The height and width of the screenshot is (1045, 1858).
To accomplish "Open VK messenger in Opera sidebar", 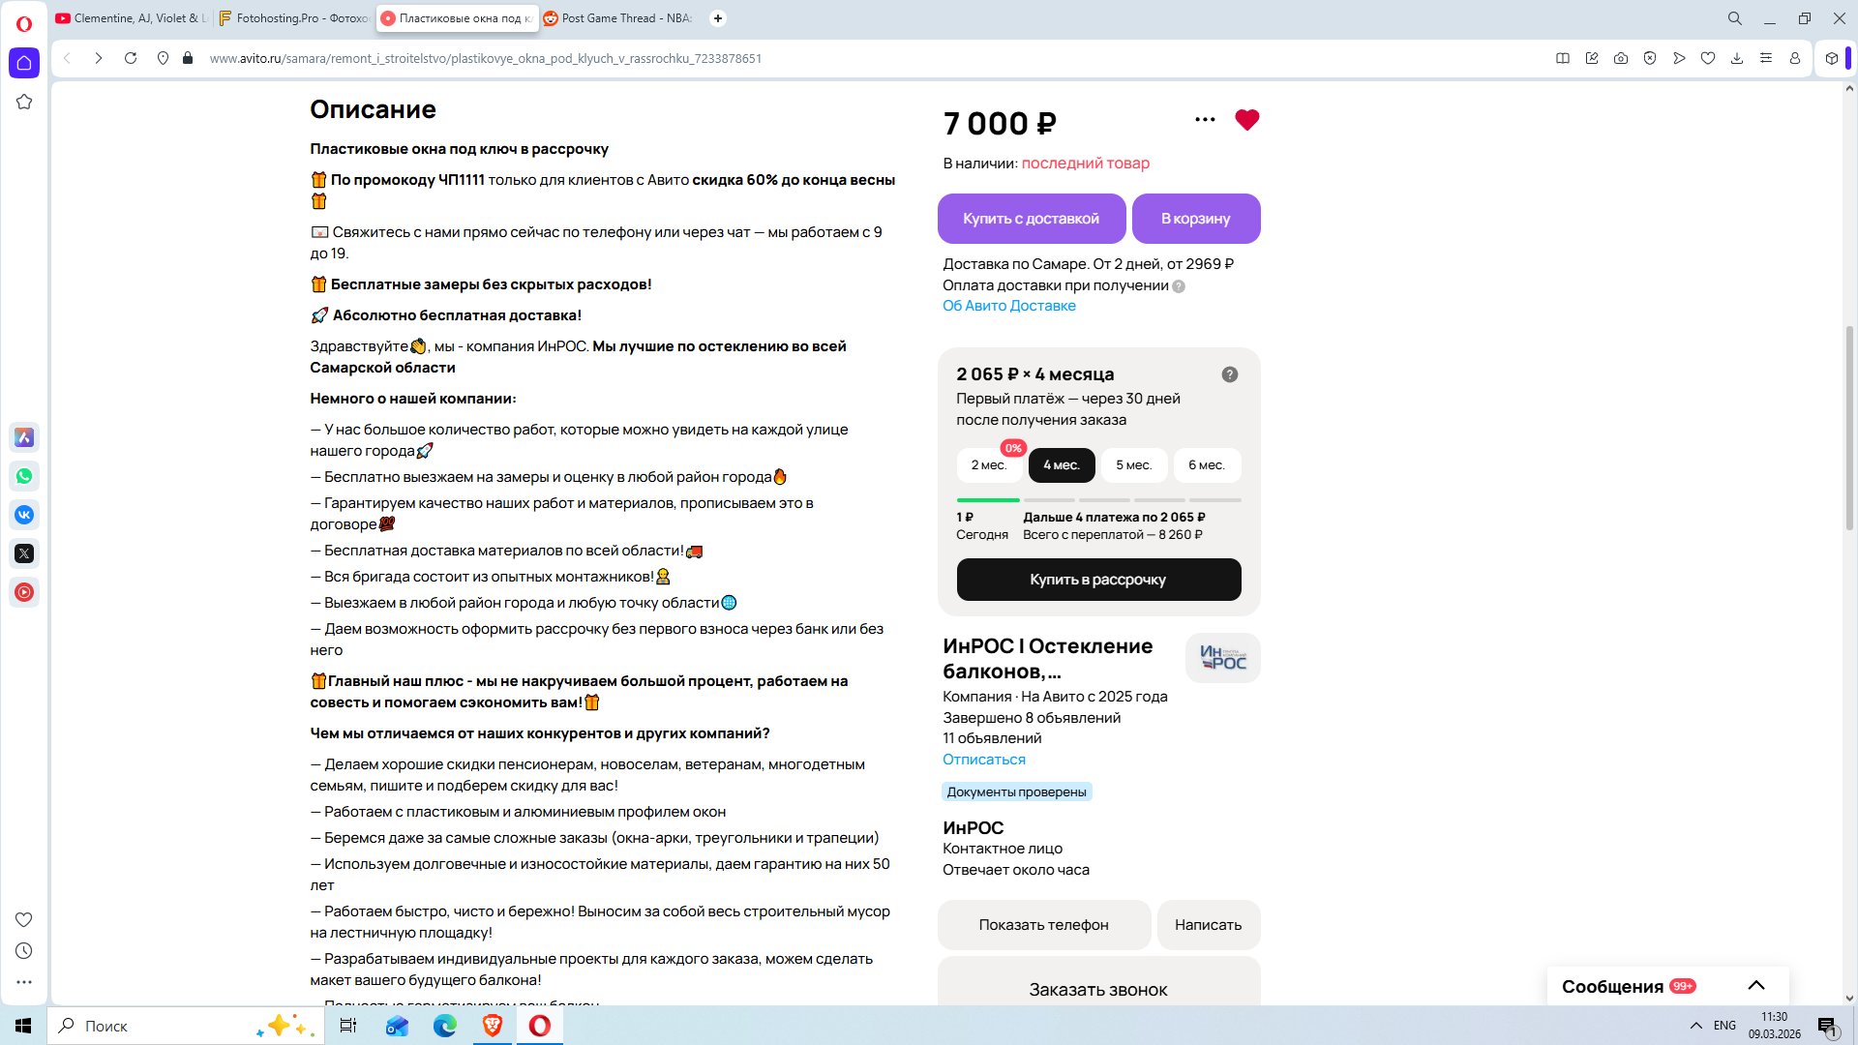I will (24, 515).
